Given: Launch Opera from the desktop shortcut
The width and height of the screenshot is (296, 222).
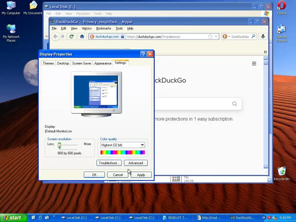Looking at the screenshot, I should click(282, 8).
